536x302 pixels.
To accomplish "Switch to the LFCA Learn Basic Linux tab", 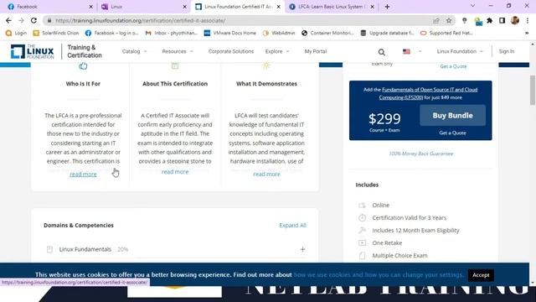I will click(332, 7).
